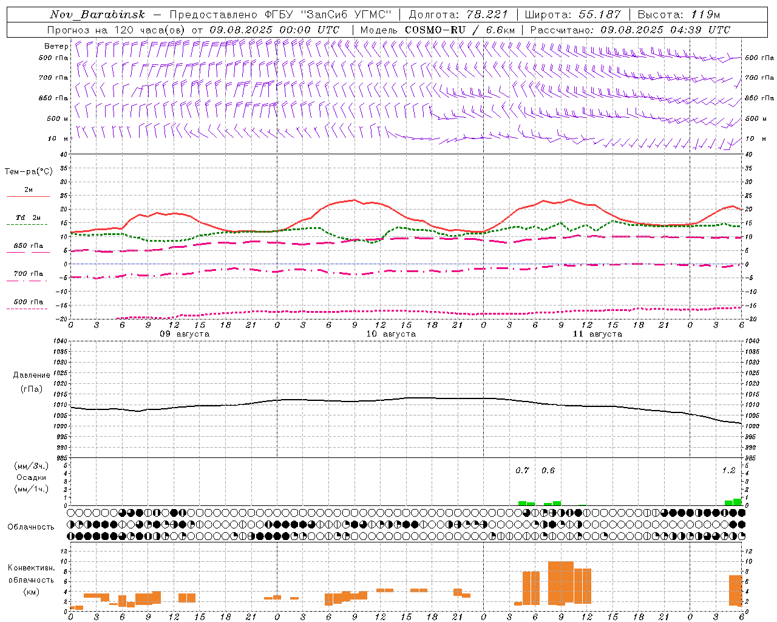Select the 09 августа date label

185,334
